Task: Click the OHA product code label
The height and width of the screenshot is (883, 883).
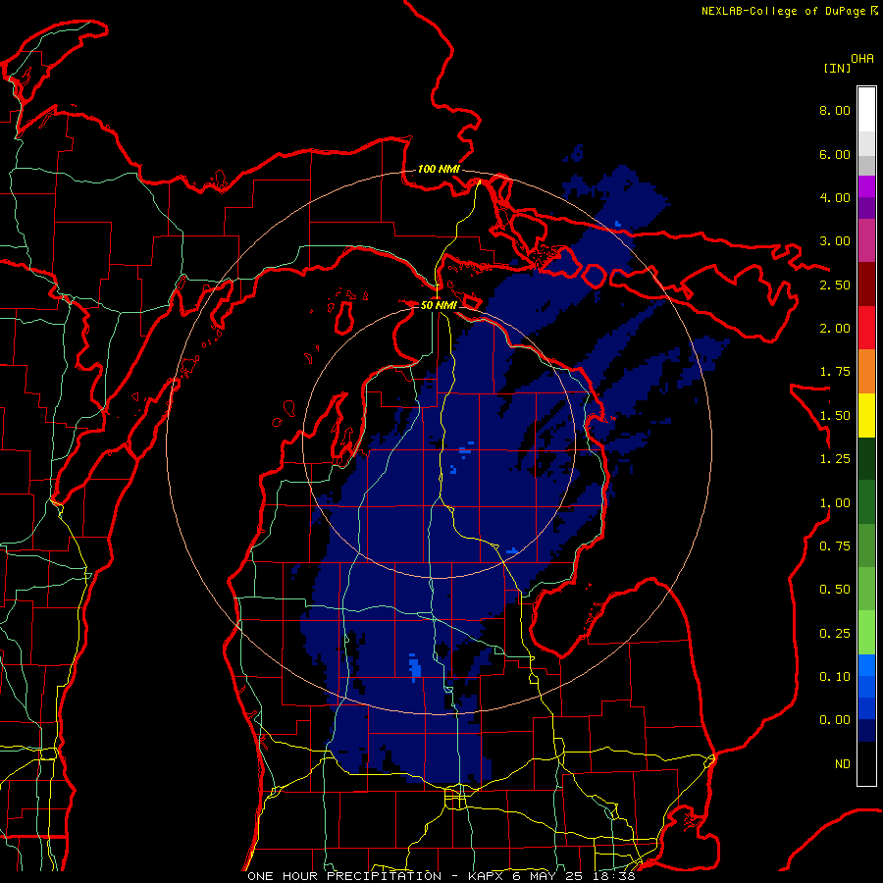Action: tap(862, 59)
